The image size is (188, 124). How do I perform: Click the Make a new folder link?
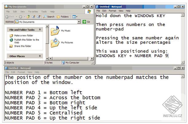coord(23,35)
